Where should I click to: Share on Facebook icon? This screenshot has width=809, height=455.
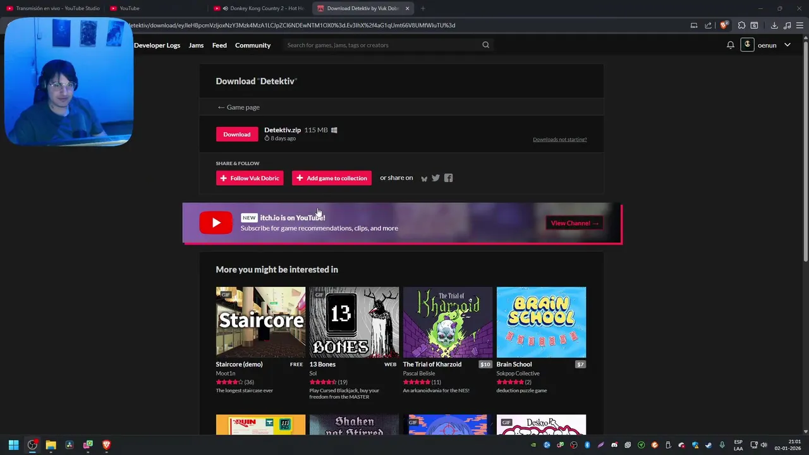click(448, 178)
